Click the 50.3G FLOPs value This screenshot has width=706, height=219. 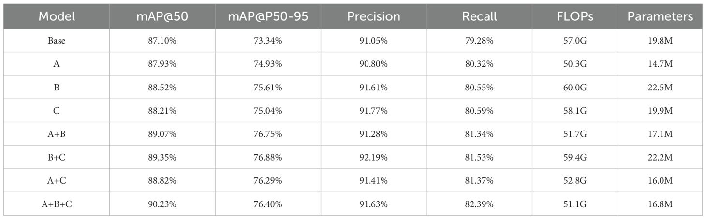(574, 64)
